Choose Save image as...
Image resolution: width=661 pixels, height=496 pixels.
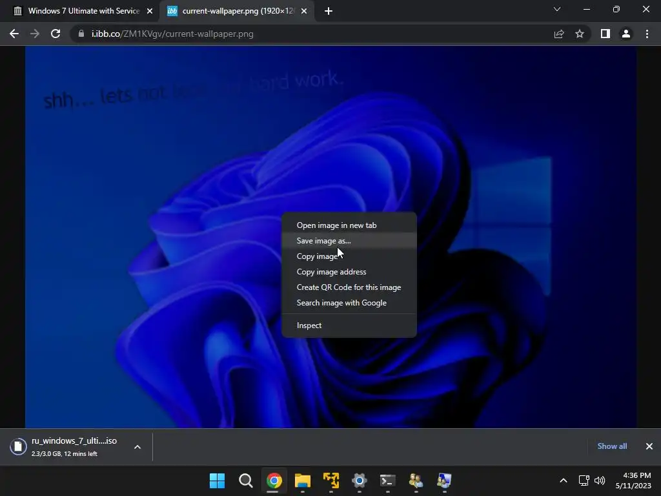click(x=349, y=241)
